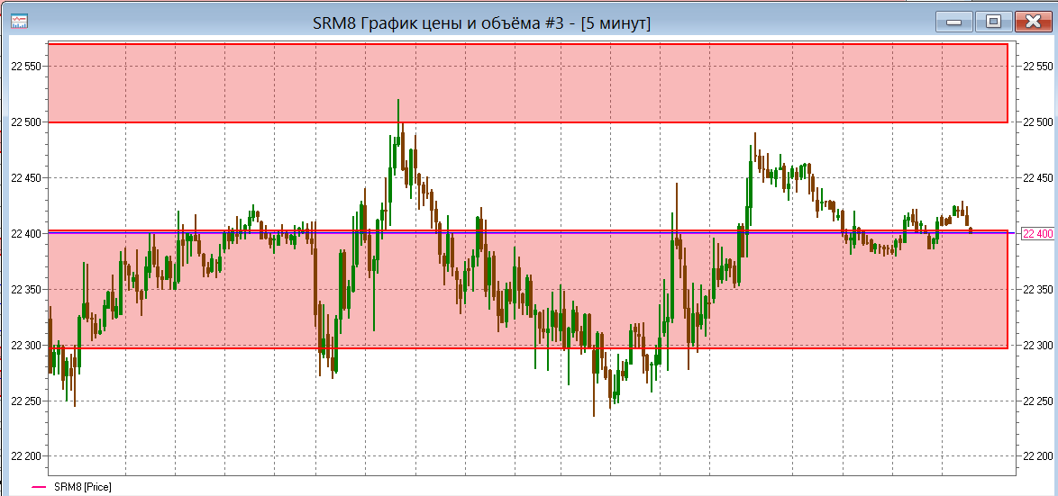Close the SRM8 chart window
Image resolution: width=1058 pixels, height=496 pixels.
[1033, 22]
